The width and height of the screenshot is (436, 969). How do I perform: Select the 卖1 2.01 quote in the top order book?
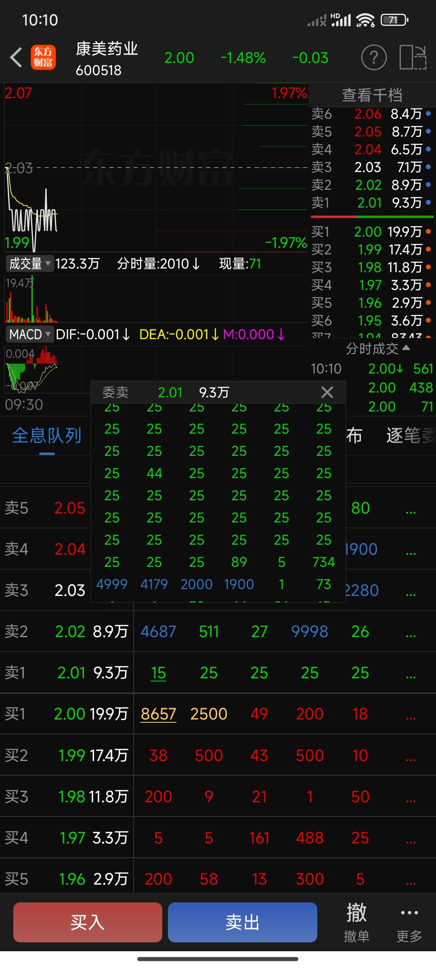(x=372, y=203)
